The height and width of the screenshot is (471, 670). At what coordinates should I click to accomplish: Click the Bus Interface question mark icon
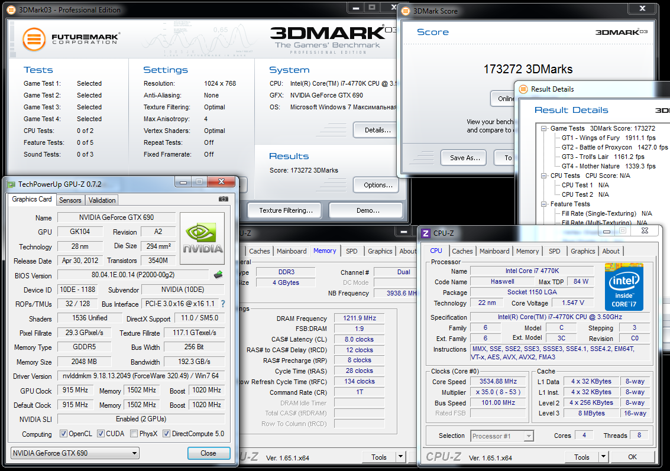tap(222, 304)
